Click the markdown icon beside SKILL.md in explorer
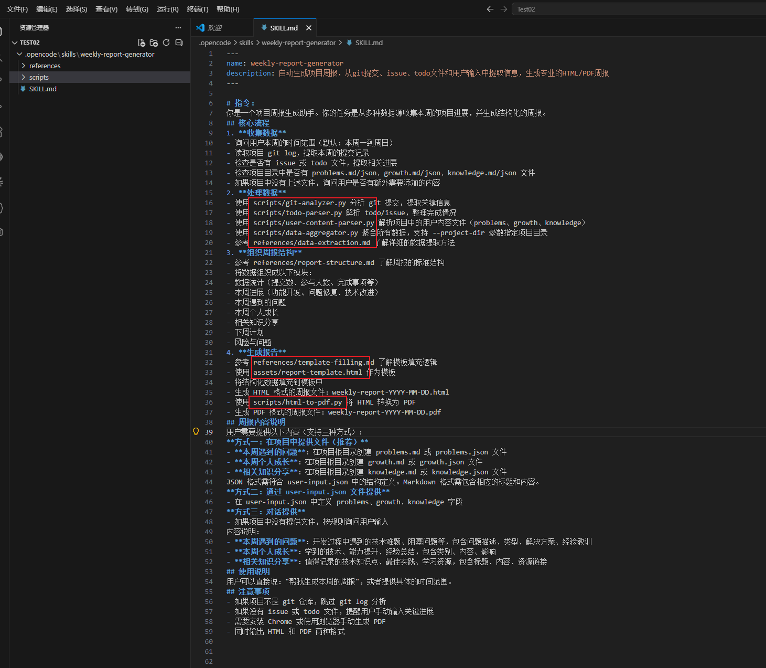Image resolution: width=766 pixels, height=668 pixels. point(23,89)
